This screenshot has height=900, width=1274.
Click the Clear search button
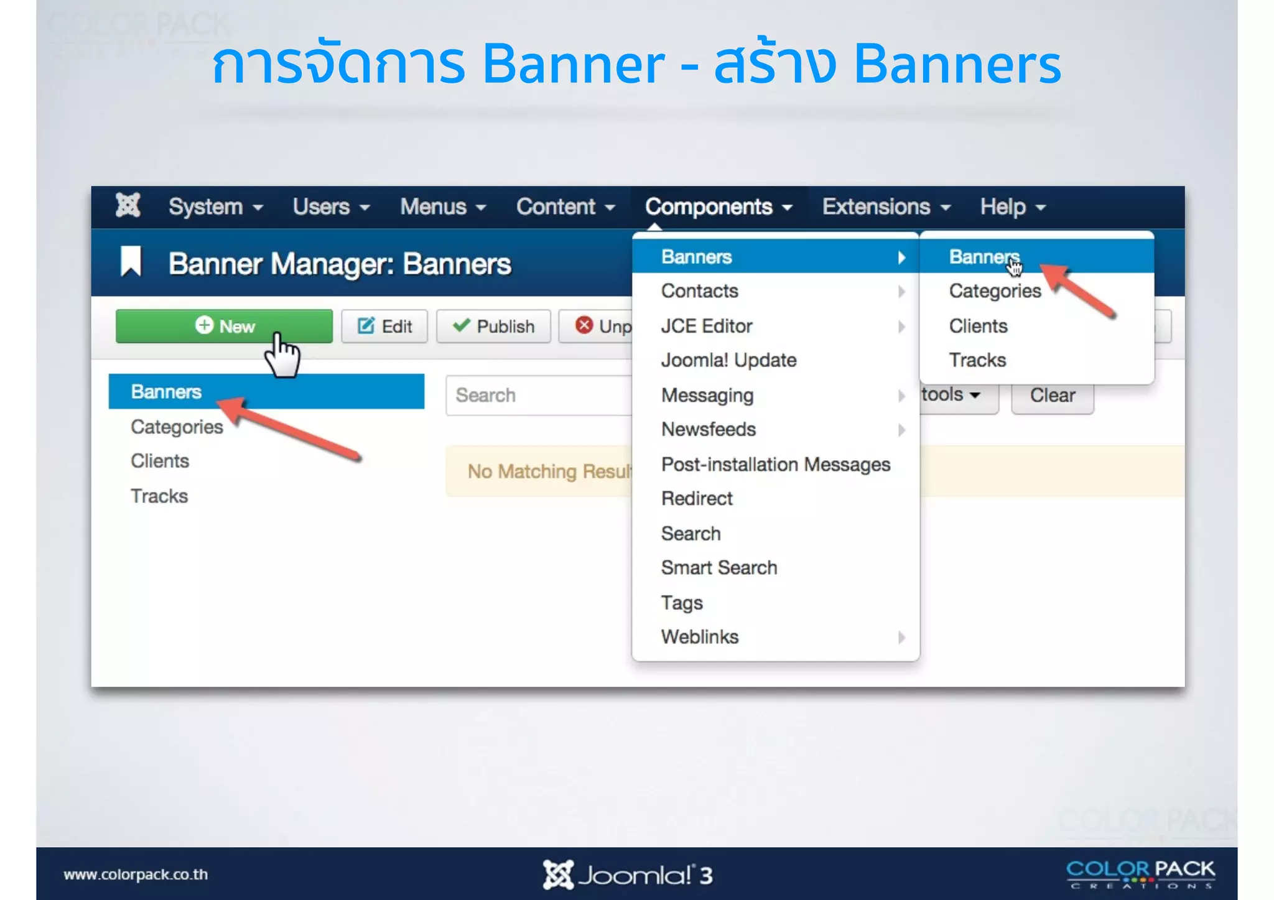pyautogui.click(x=1053, y=396)
